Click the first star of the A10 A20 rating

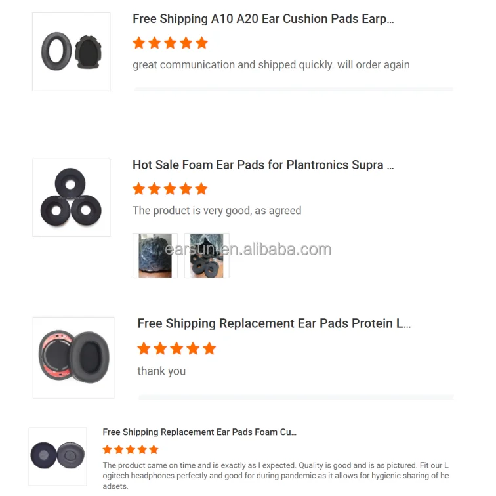pos(139,43)
